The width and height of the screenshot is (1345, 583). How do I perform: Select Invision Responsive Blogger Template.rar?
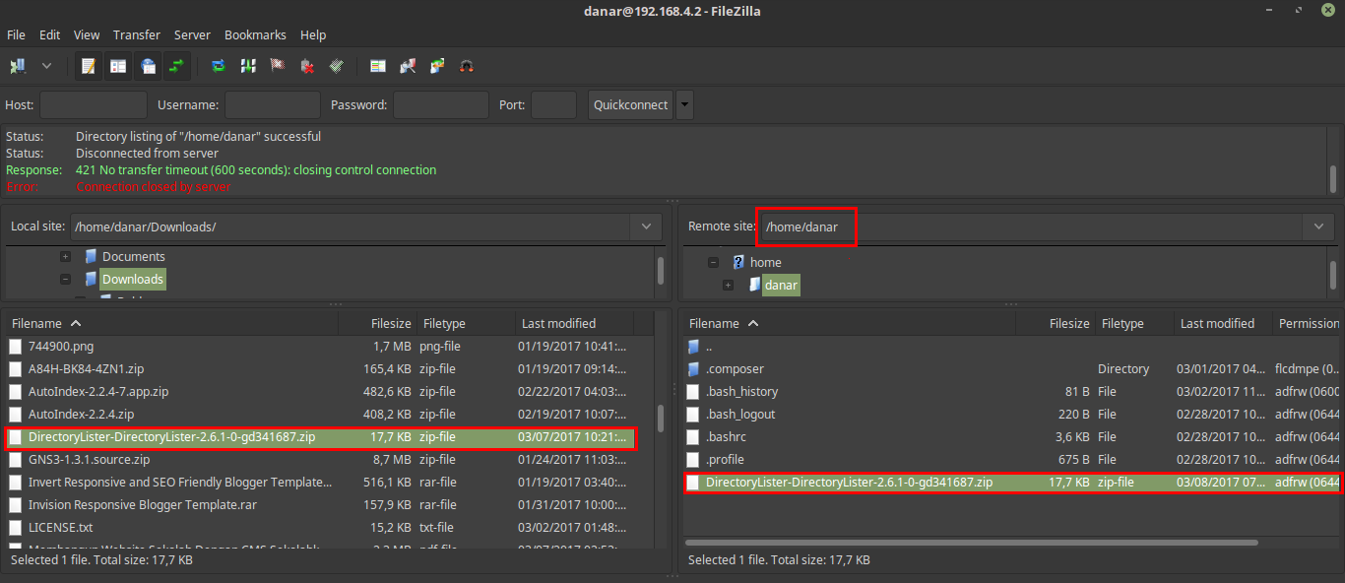point(143,504)
